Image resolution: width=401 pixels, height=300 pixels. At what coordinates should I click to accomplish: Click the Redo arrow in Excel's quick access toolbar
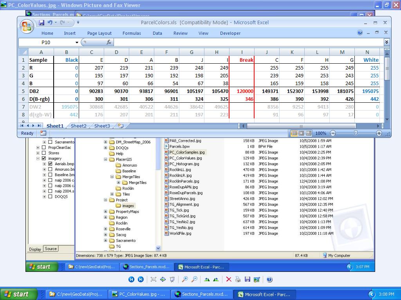(62, 22)
